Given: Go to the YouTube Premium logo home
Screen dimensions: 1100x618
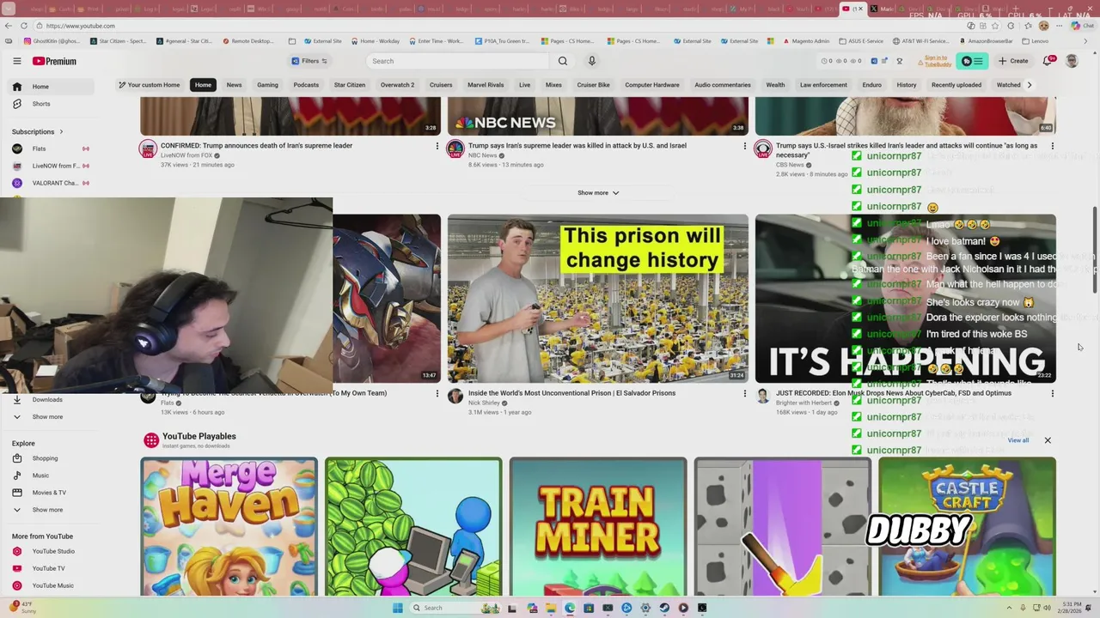Looking at the screenshot, I should coord(54,61).
